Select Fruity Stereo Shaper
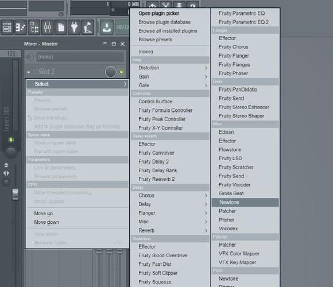Viewport: 333px width, 287px height. click(245, 116)
